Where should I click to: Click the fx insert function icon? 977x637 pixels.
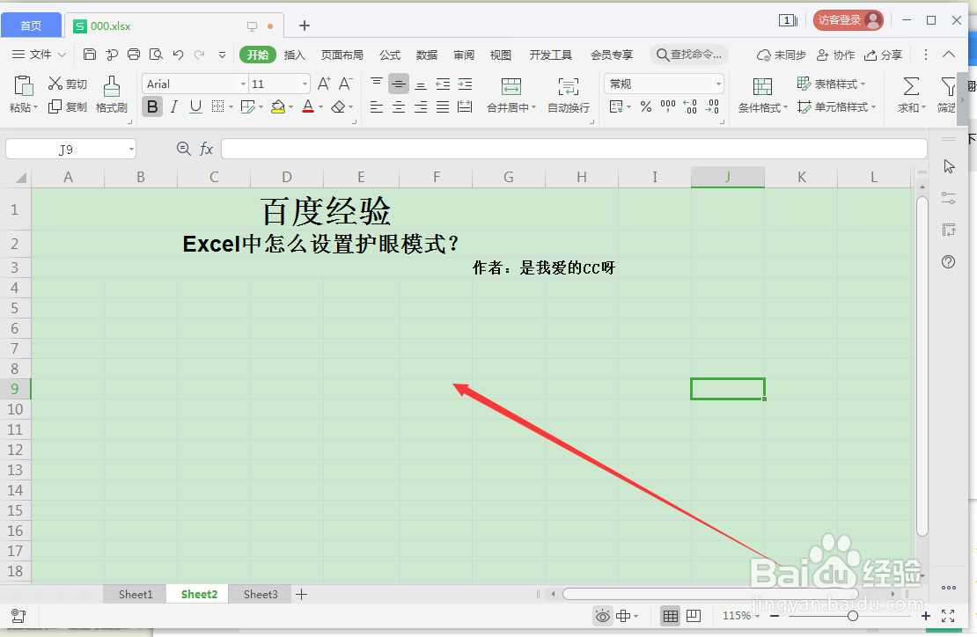pos(206,149)
